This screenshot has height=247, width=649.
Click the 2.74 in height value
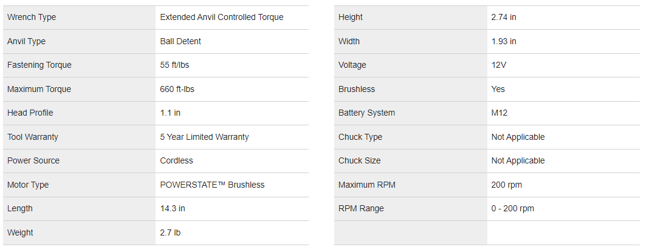(504, 18)
